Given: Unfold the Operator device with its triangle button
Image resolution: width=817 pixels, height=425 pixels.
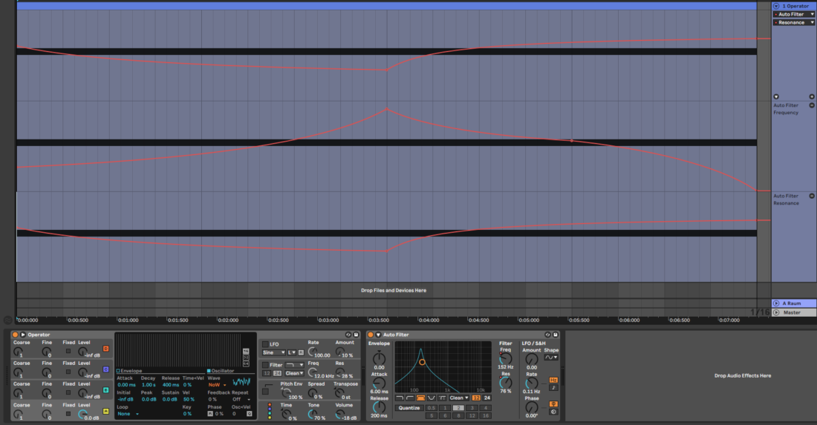Looking at the screenshot, I should [x=23, y=335].
